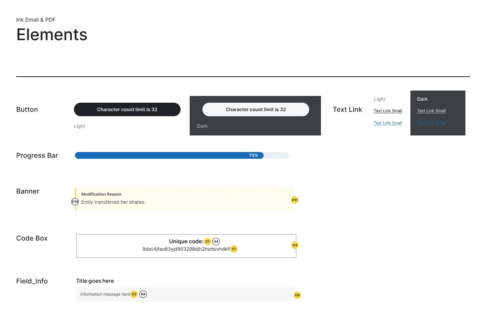Click the 'Text Link' section label
The image size is (486, 326).
click(x=347, y=109)
